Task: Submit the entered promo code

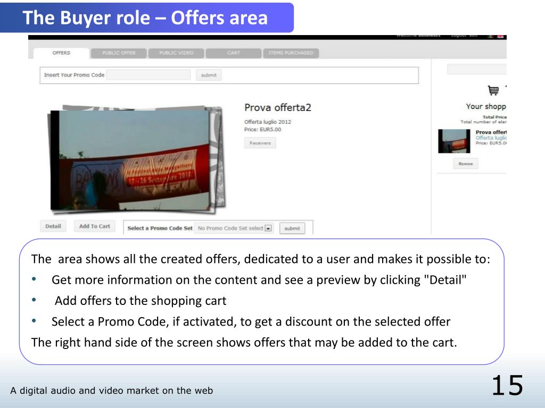Action: coord(209,75)
